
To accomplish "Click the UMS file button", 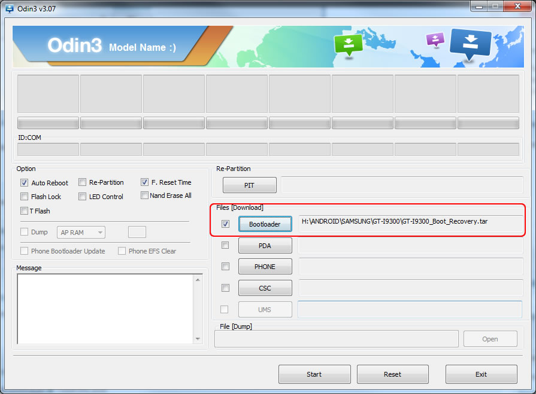I will tap(265, 310).
